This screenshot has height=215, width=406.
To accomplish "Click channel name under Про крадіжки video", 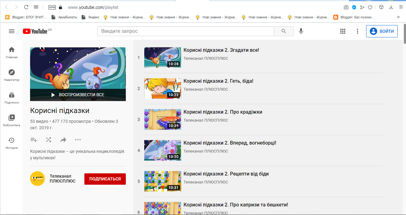I will [x=206, y=120].
